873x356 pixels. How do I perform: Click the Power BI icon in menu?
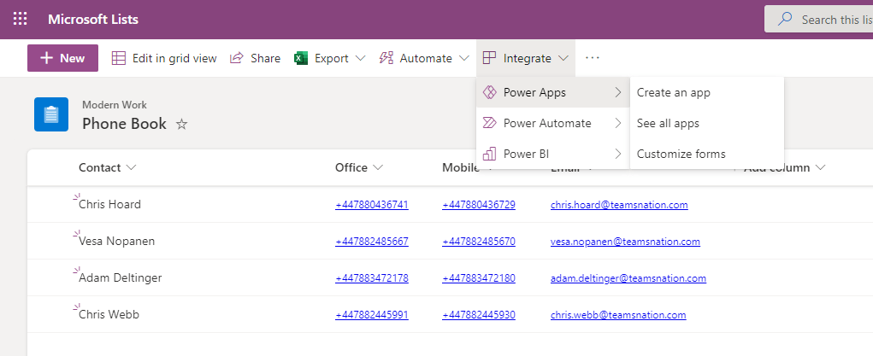[490, 154]
